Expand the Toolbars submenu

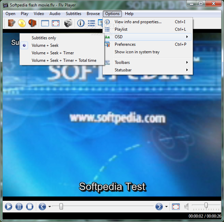click(x=148, y=63)
